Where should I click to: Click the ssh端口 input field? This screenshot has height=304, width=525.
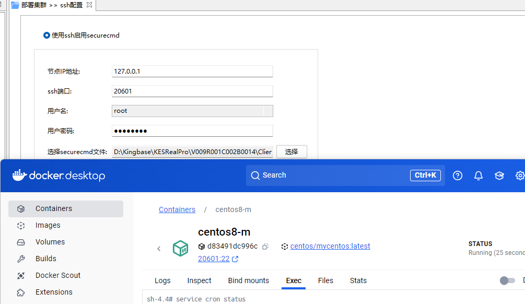click(192, 91)
